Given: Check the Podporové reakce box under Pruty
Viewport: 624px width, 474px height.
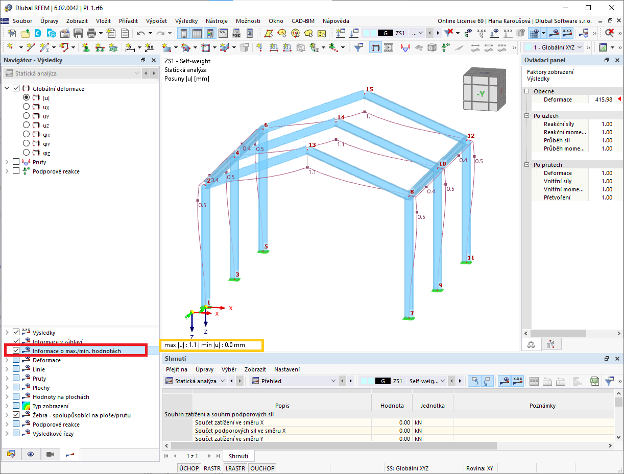Looking at the screenshot, I should coord(16,171).
